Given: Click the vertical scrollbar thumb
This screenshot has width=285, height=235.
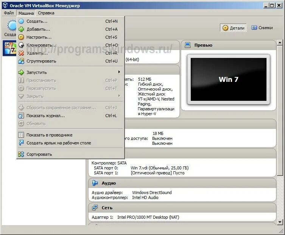Looking at the screenshot, I should 280,111.
